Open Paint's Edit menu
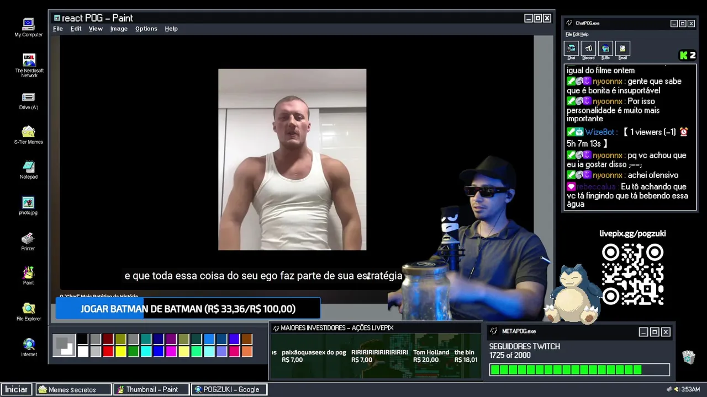 pyautogui.click(x=76, y=29)
